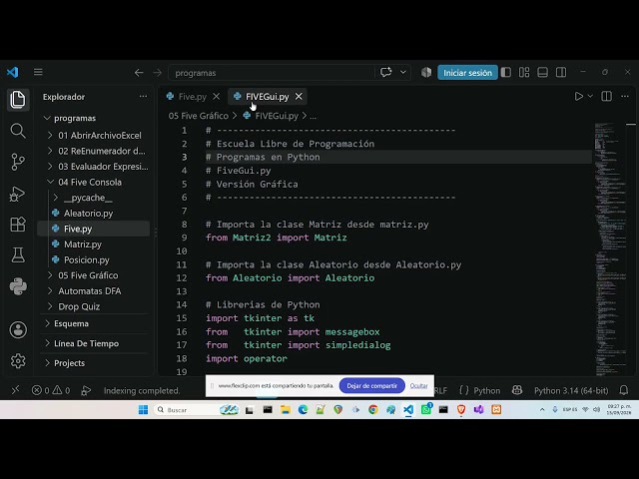
Task: Toggle the secondary side bar
Action: (x=561, y=72)
